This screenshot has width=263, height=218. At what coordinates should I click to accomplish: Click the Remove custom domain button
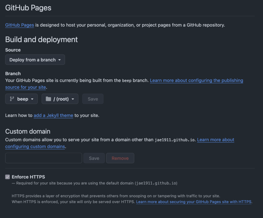tap(120, 158)
